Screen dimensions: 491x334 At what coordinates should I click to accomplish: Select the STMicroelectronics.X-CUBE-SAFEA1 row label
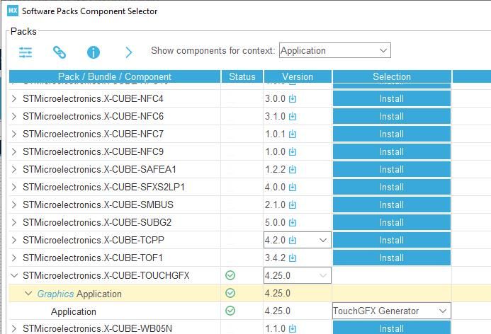99,170
